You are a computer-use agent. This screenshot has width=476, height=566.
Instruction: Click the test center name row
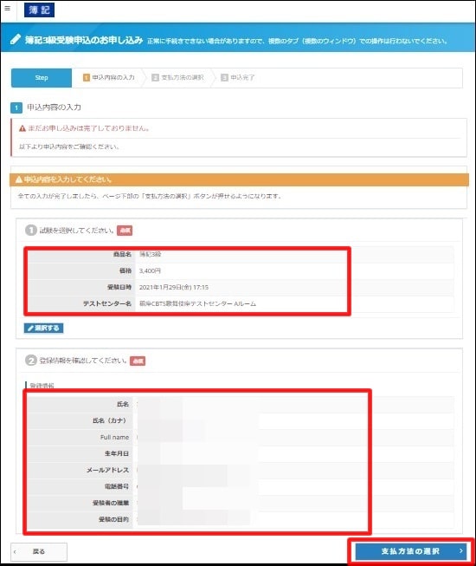[x=241, y=303]
